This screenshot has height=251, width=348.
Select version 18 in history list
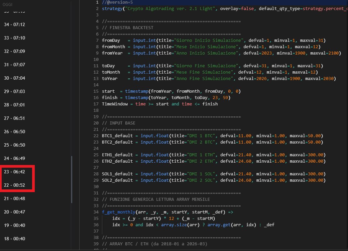pyautogui.click(x=14, y=239)
